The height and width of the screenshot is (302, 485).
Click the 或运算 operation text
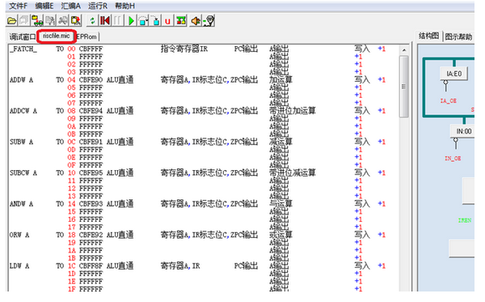pos(280,235)
